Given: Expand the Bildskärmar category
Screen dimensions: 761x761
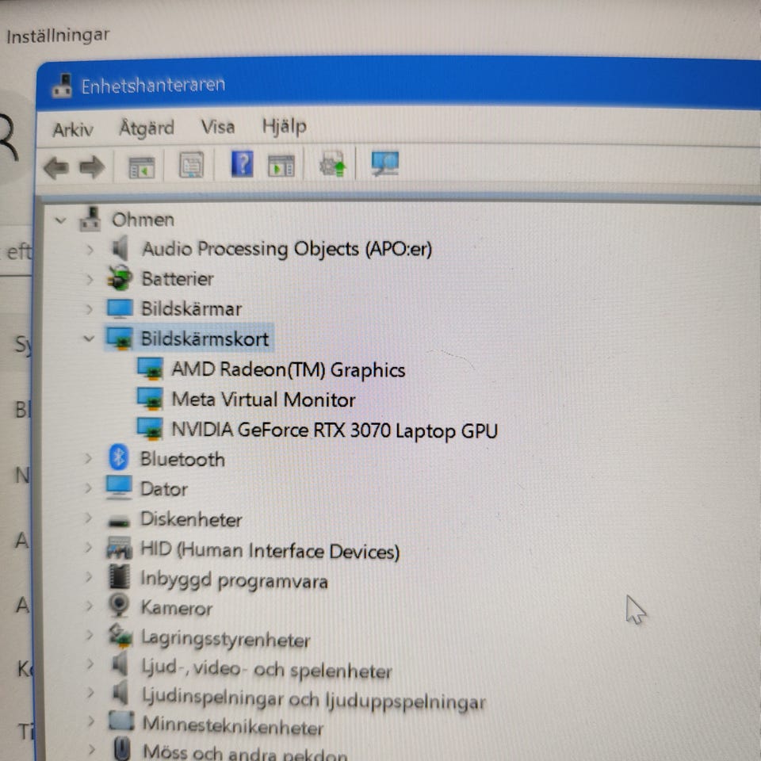Looking at the screenshot, I should (x=90, y=309).
